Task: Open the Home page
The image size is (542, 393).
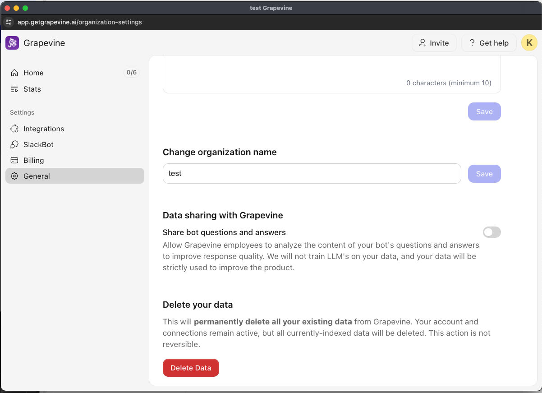Action: pos(33,73)
